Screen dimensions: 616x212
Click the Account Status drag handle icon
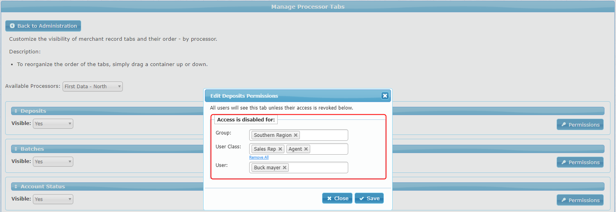[x=16, y=187]
